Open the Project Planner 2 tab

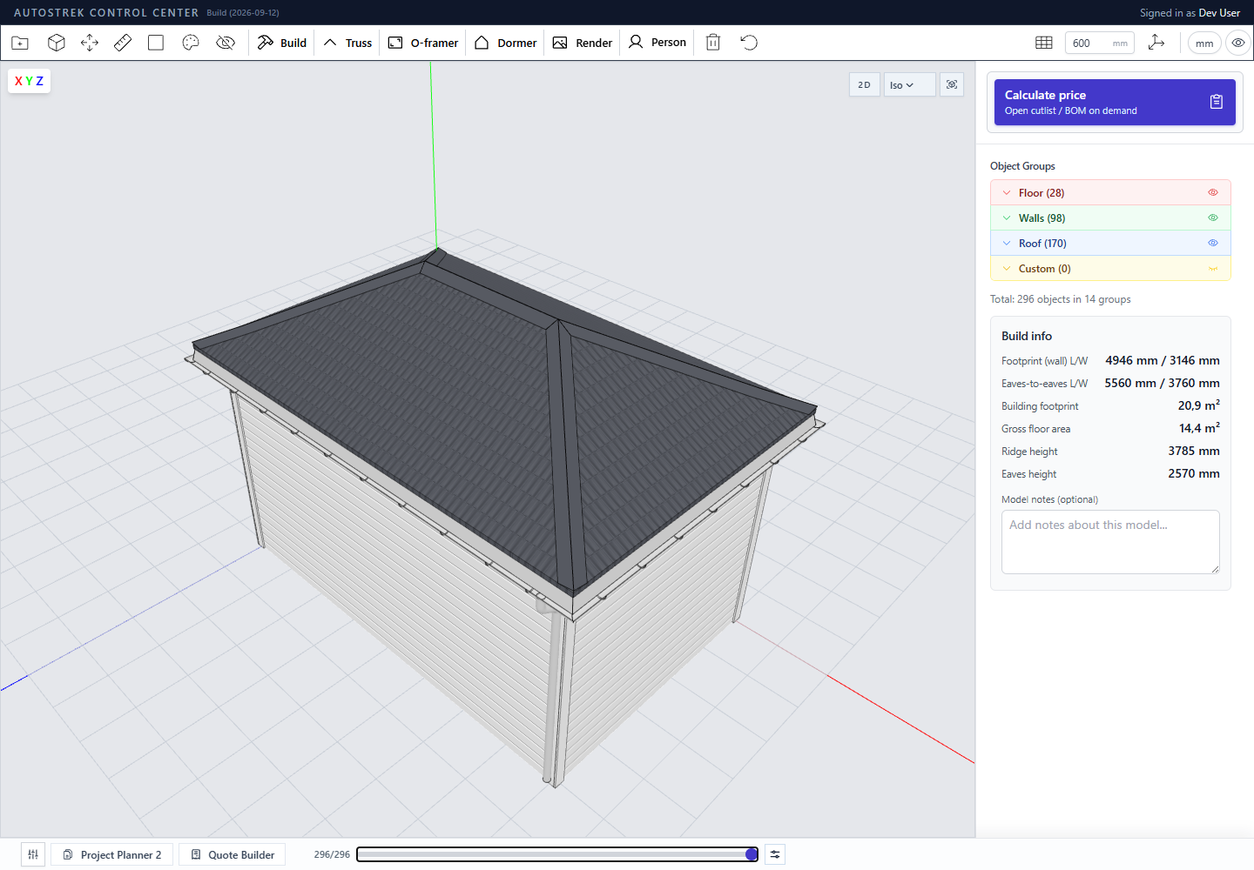pos(112,854)
